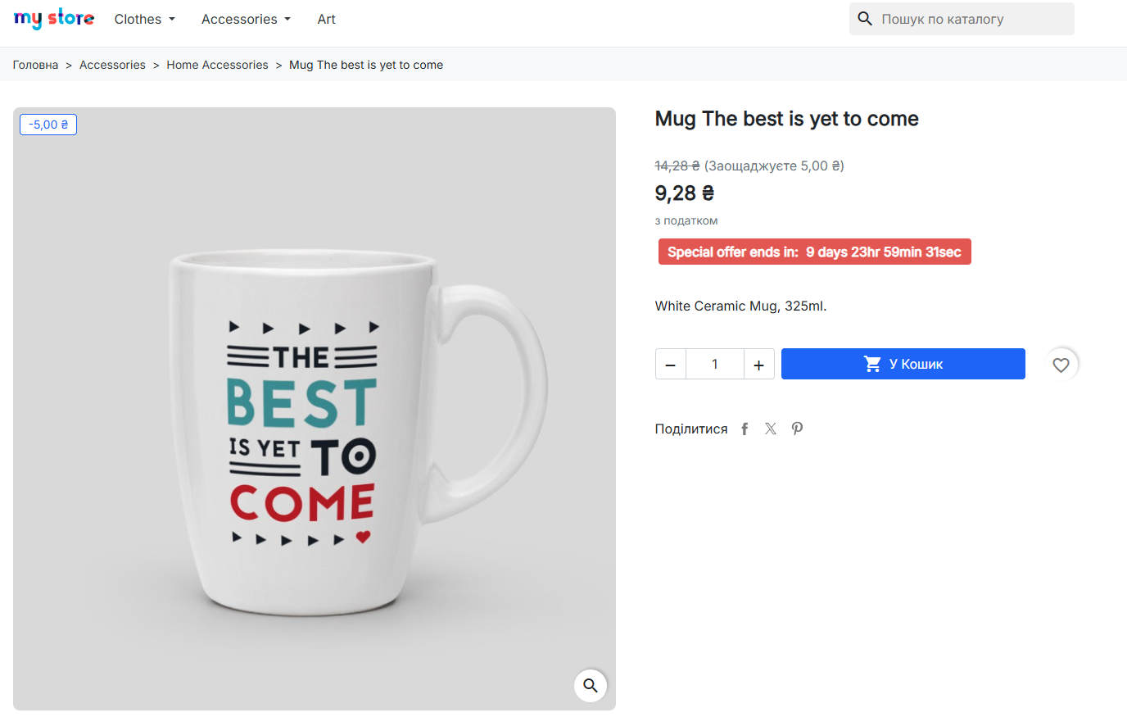Click the quantity input field
The width and height of the screenshot is (1127, 717).
tap(714, 364)
